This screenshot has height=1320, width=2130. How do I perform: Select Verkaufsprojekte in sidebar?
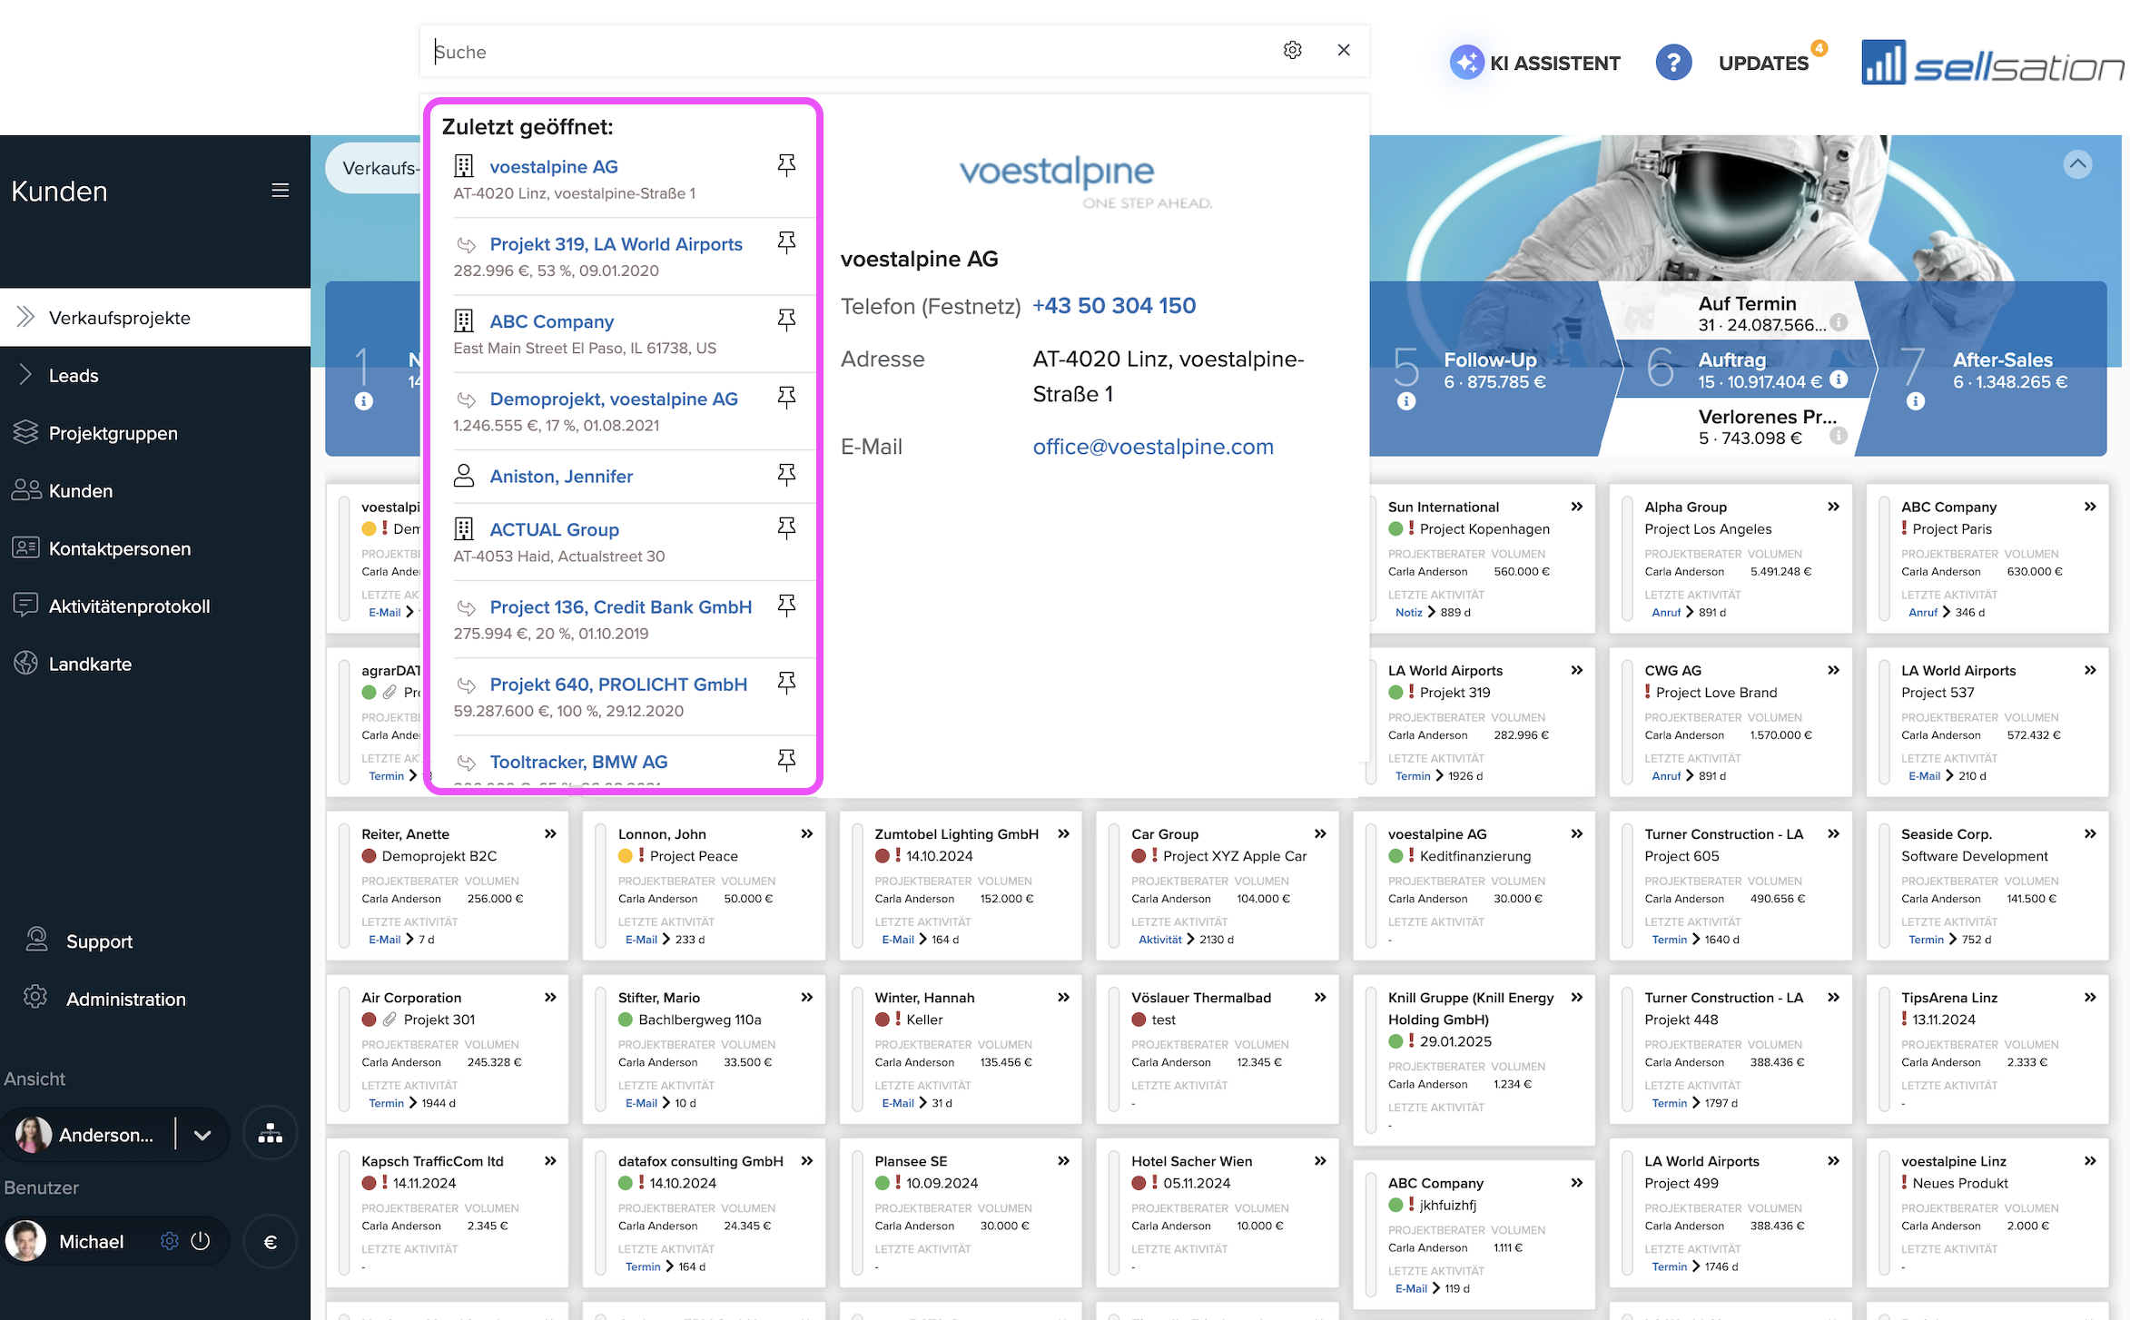[x=155, y=318]
